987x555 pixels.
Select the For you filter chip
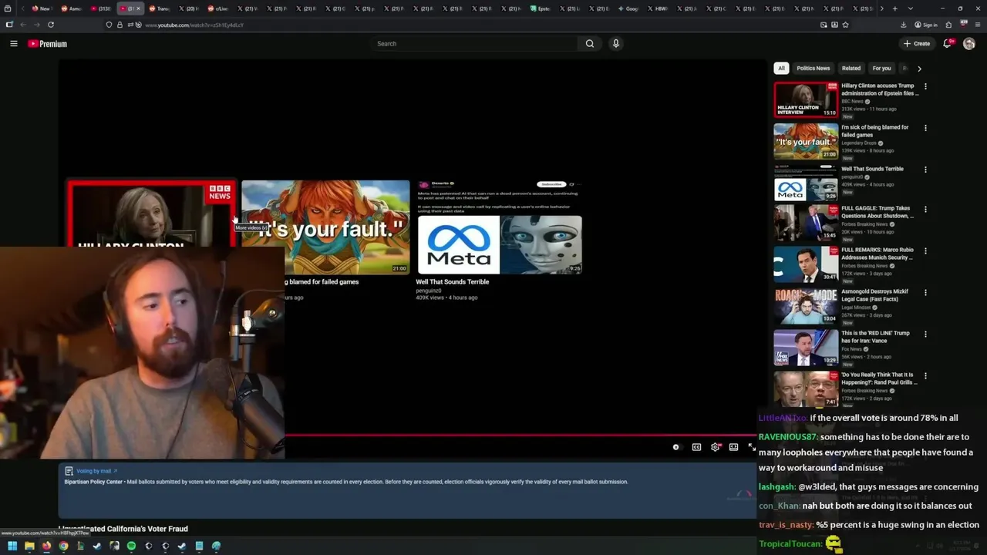pos(881,68)
